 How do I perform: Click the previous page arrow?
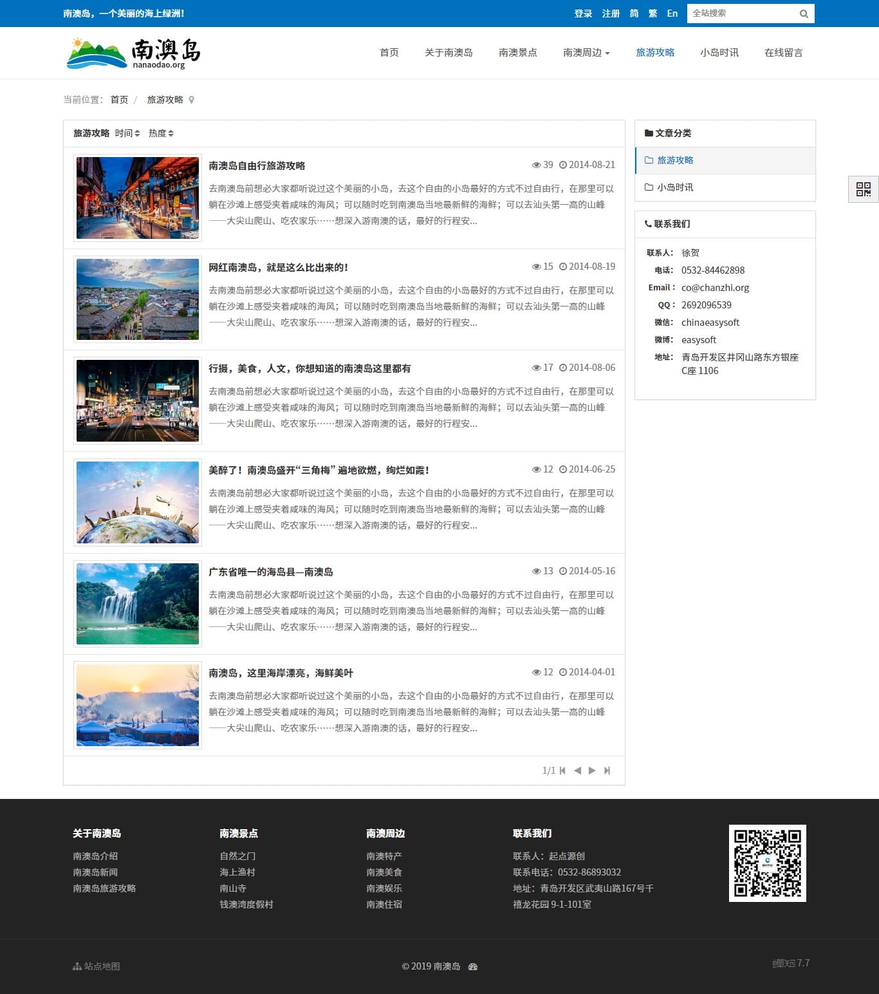[x=577, y=771]
